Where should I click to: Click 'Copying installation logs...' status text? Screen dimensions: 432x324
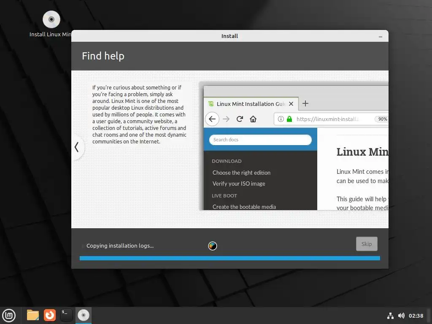click(120, 246)
